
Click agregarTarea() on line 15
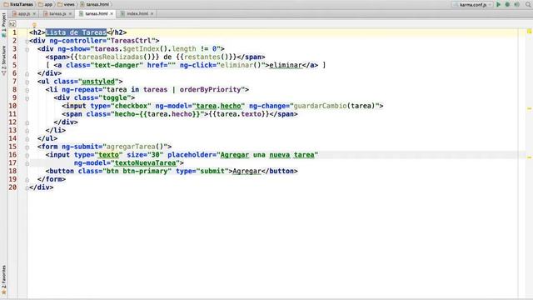135,147
